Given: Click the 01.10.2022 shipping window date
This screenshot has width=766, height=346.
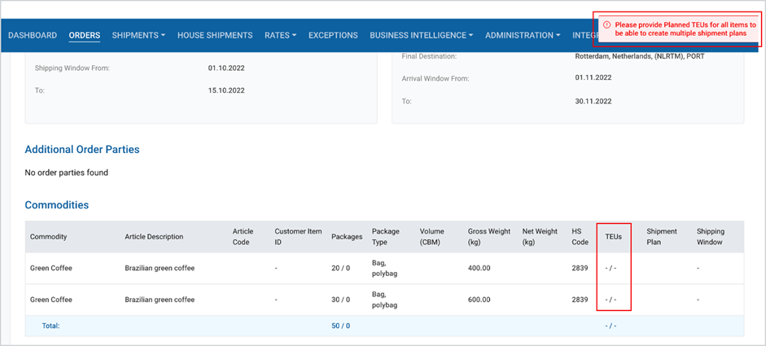Looking at the screenshot, I should point(226,68).
